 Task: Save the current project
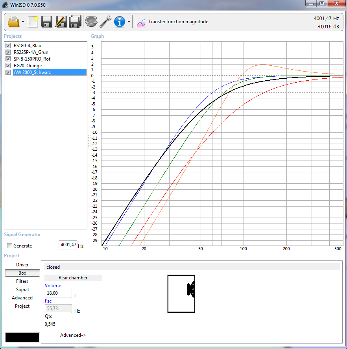pyautogui.click(x=47, y=21)
